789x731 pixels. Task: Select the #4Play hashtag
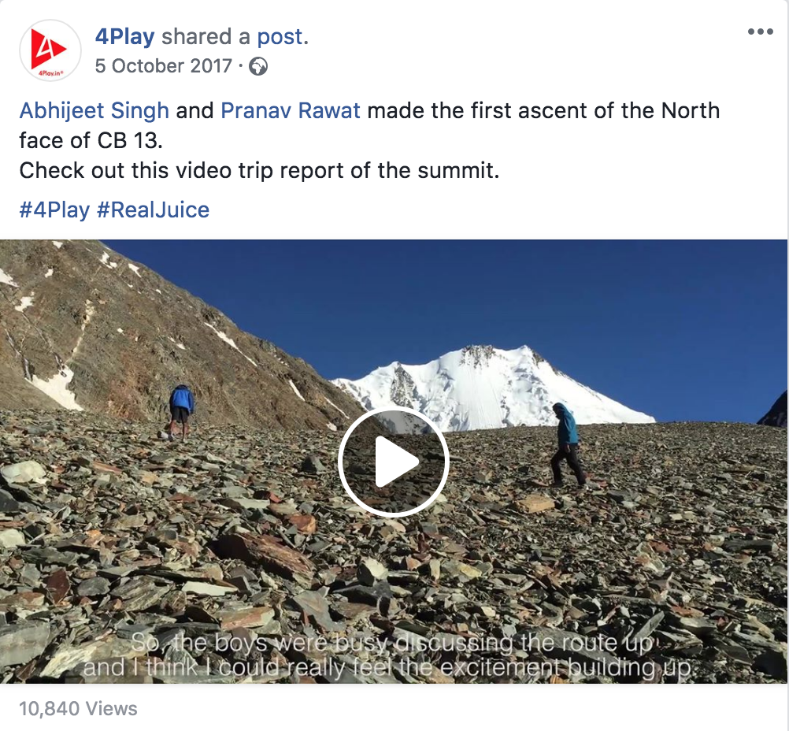click(54, 210)
